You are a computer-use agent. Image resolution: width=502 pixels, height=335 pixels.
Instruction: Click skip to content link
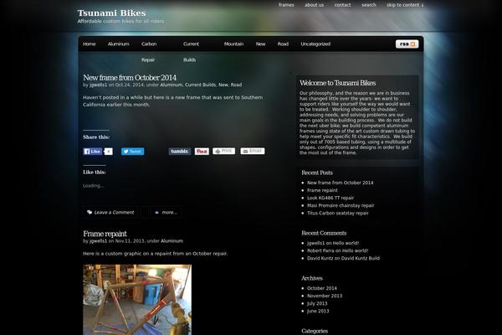pyautogui.click(x=405, y=5)
